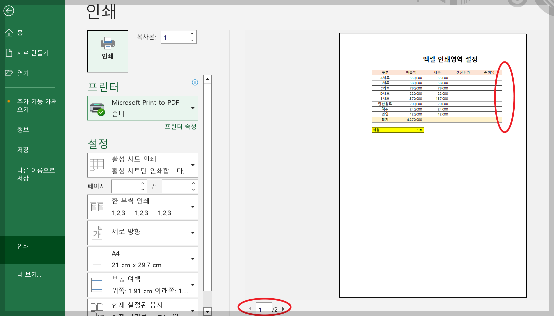Increase copies with the up stepper arrow
The height and width of the screenshot is (316, 554).
coord(192,33)
